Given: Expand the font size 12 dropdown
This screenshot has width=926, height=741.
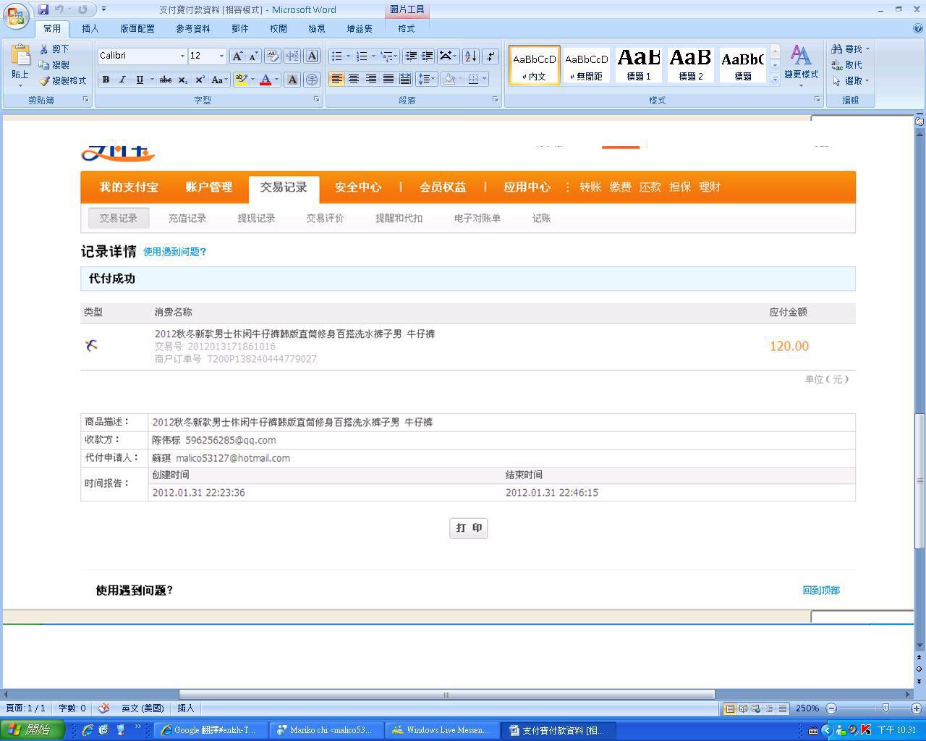Looking at the screenshot, I should tap(221, 56).
